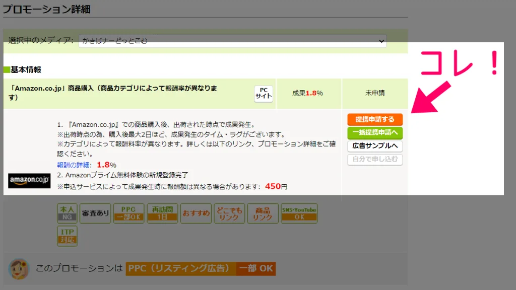Screen dimensions: 516x290
Task: Open the 選択中のメディア dropdown
Action: pyautogui.click(x=232, y=41)
